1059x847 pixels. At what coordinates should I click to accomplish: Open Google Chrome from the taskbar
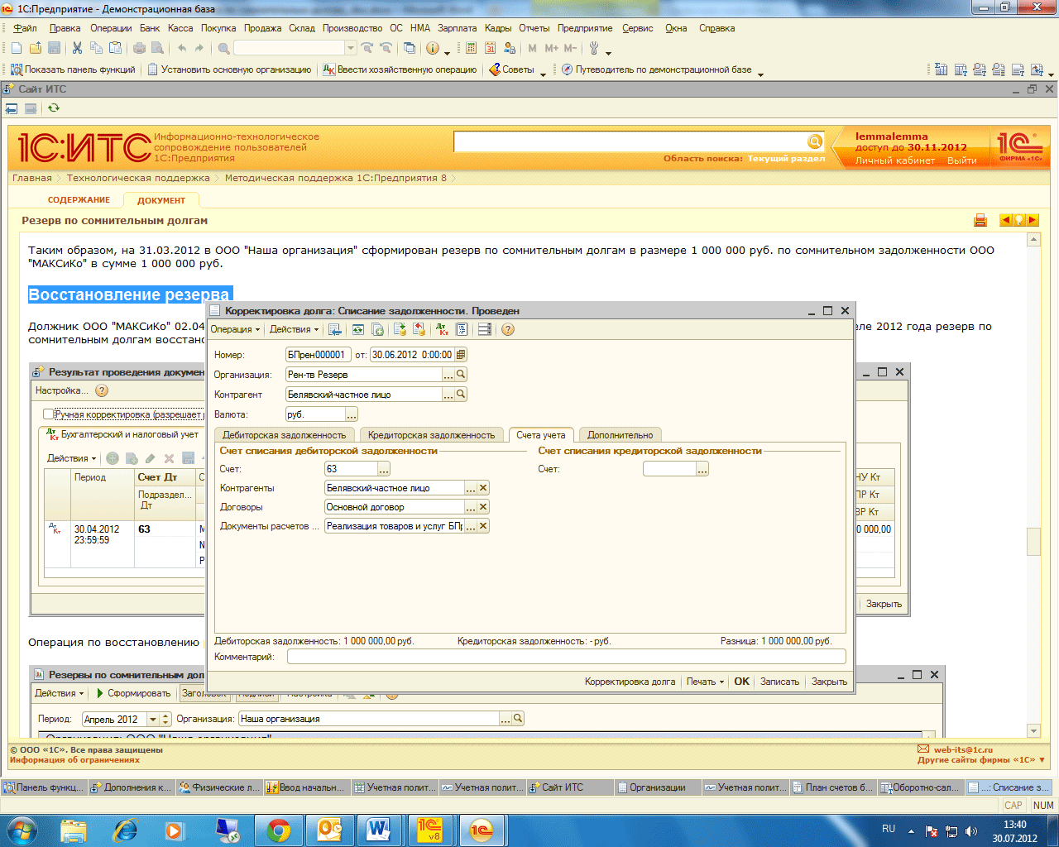[x=278, y=830]
